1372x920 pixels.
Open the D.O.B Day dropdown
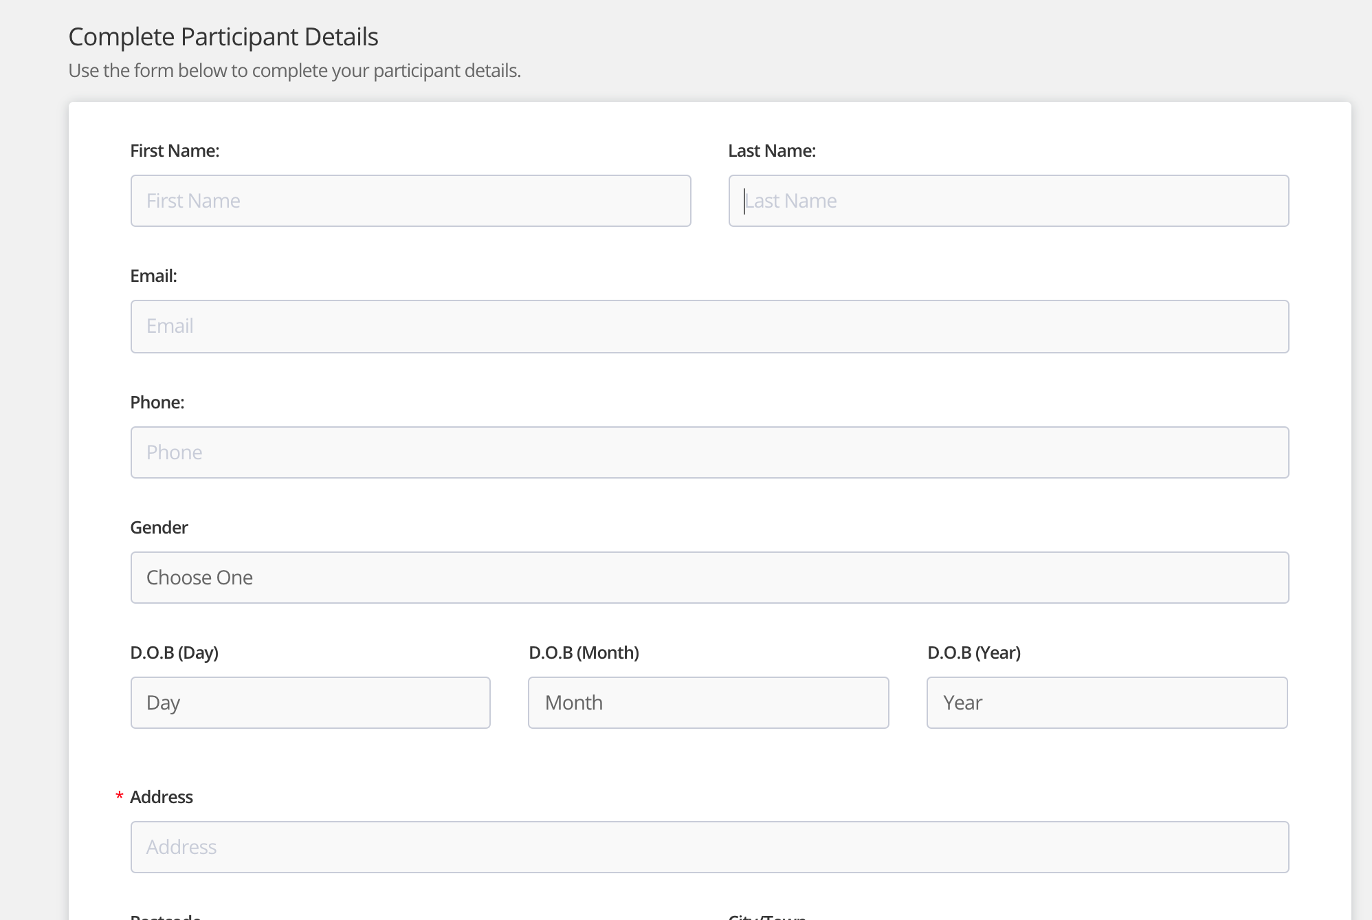pyautogui.click(x=310, y=703)
